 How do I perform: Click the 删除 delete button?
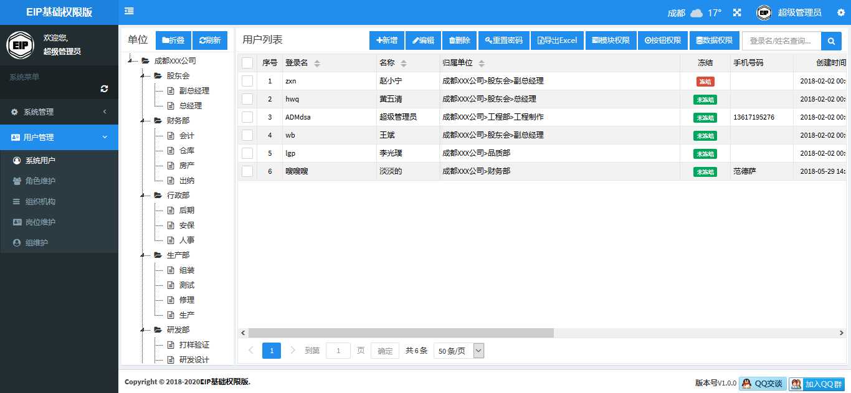460,40
